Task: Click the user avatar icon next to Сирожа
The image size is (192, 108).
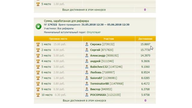Action: (87, 44)
